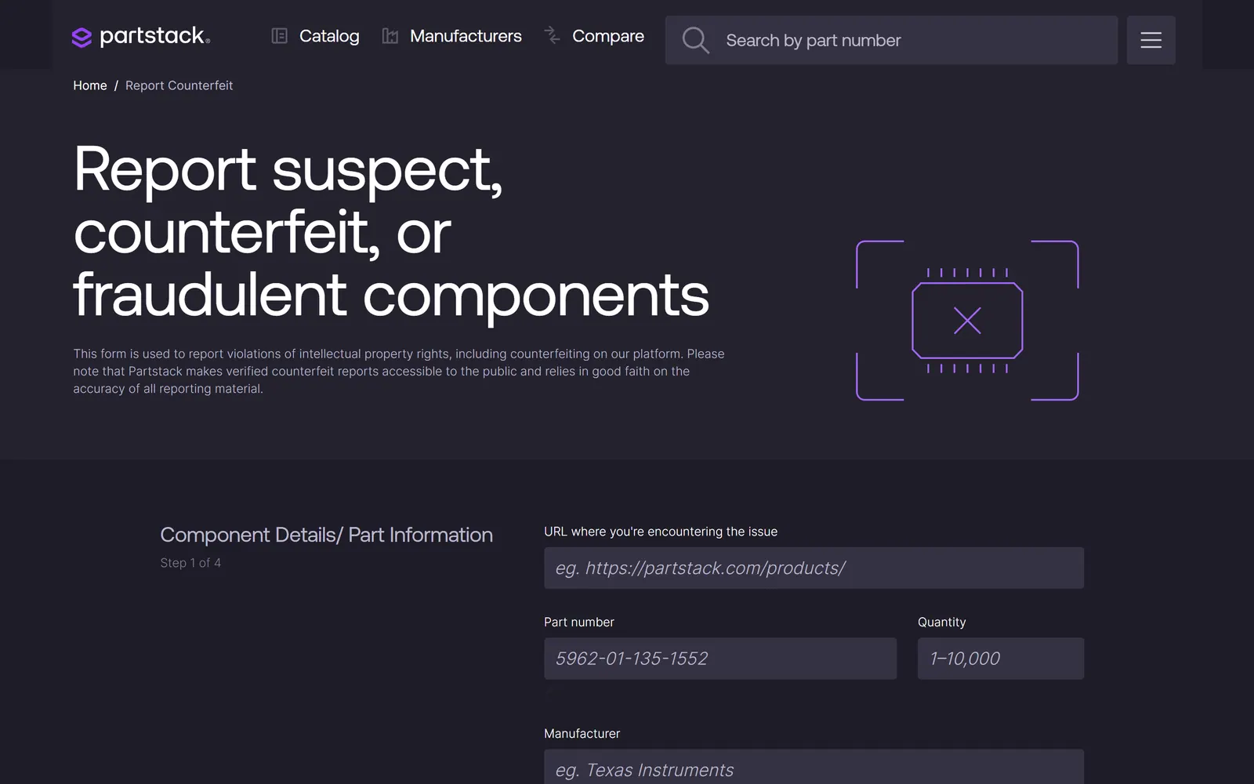Focus the issue URL input field

[814, 568]
